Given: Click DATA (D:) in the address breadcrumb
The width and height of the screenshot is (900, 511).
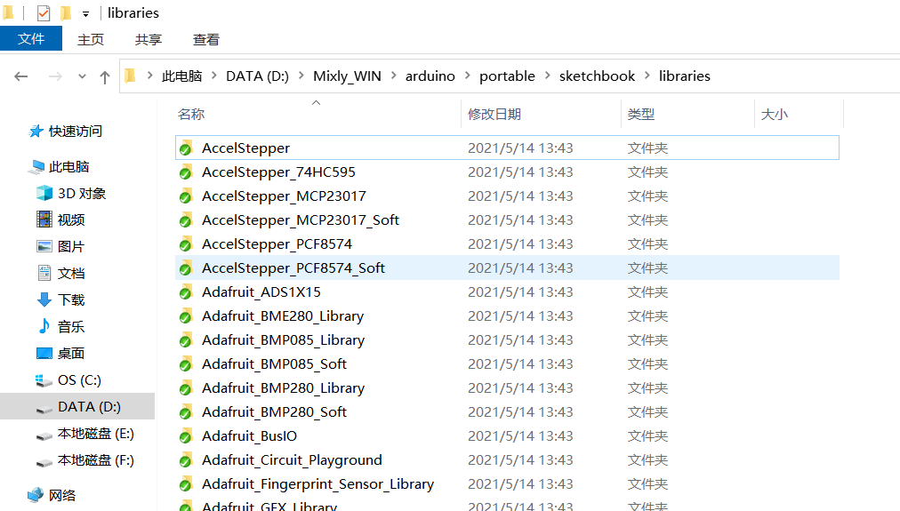Looking at the screenshot, I should pyautogui.click(x=257, y=76).
